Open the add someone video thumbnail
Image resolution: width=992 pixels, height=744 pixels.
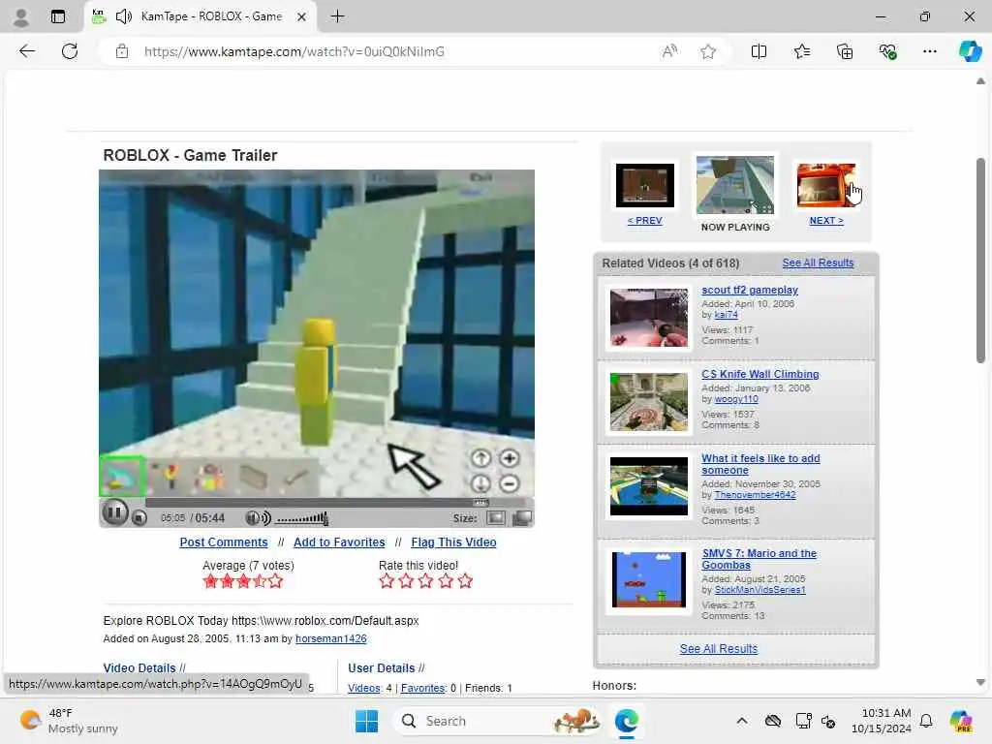(x=648, y=486)
